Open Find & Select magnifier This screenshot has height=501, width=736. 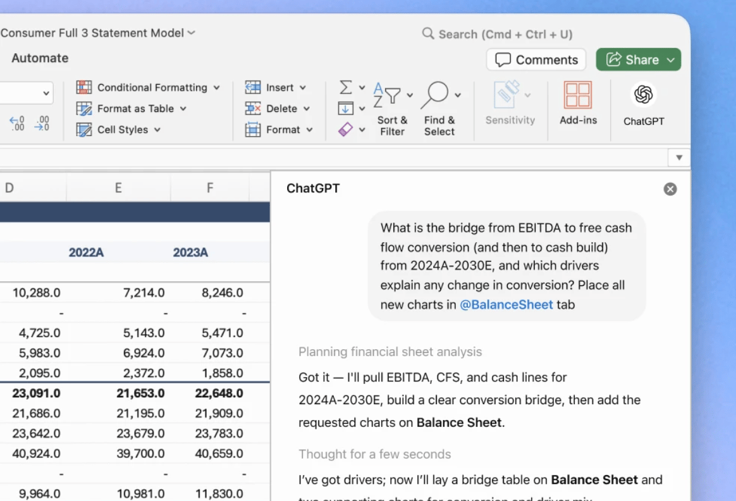point(439,108)
